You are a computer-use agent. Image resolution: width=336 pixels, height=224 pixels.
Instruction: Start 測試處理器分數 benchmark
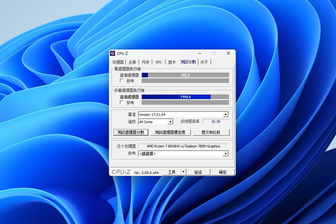click(x=131, y=132)
